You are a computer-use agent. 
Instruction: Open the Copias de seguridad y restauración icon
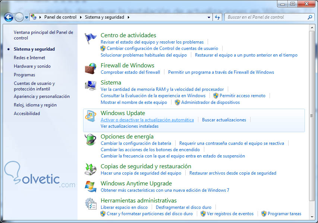tap(91, 169)
